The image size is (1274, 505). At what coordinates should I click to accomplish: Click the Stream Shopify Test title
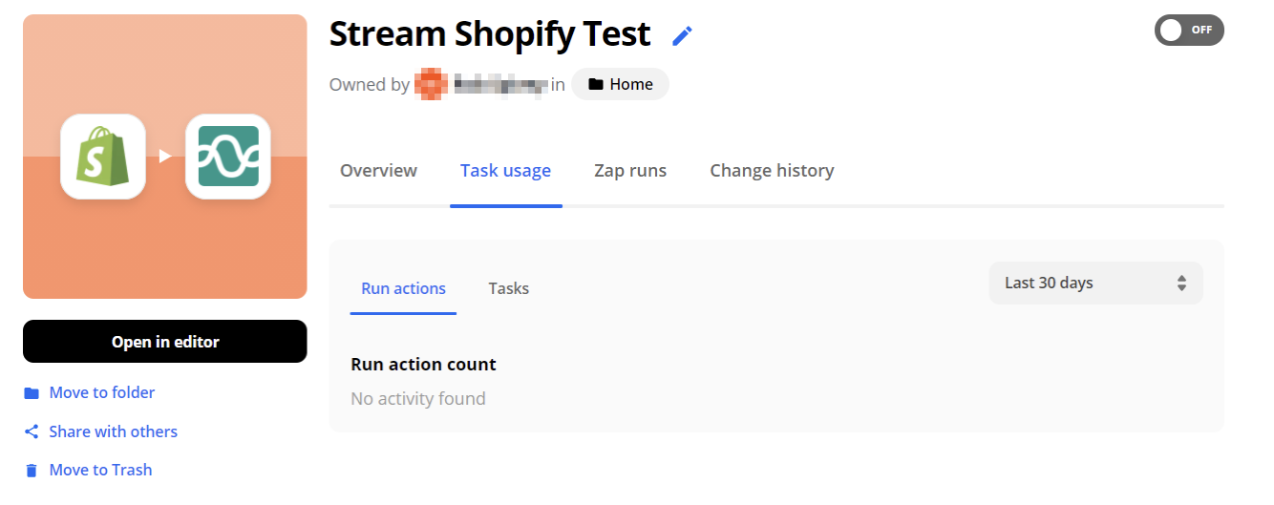tap(490, 34)
